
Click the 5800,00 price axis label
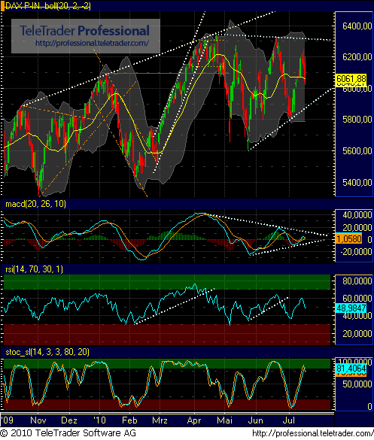(x=357, y=120)
